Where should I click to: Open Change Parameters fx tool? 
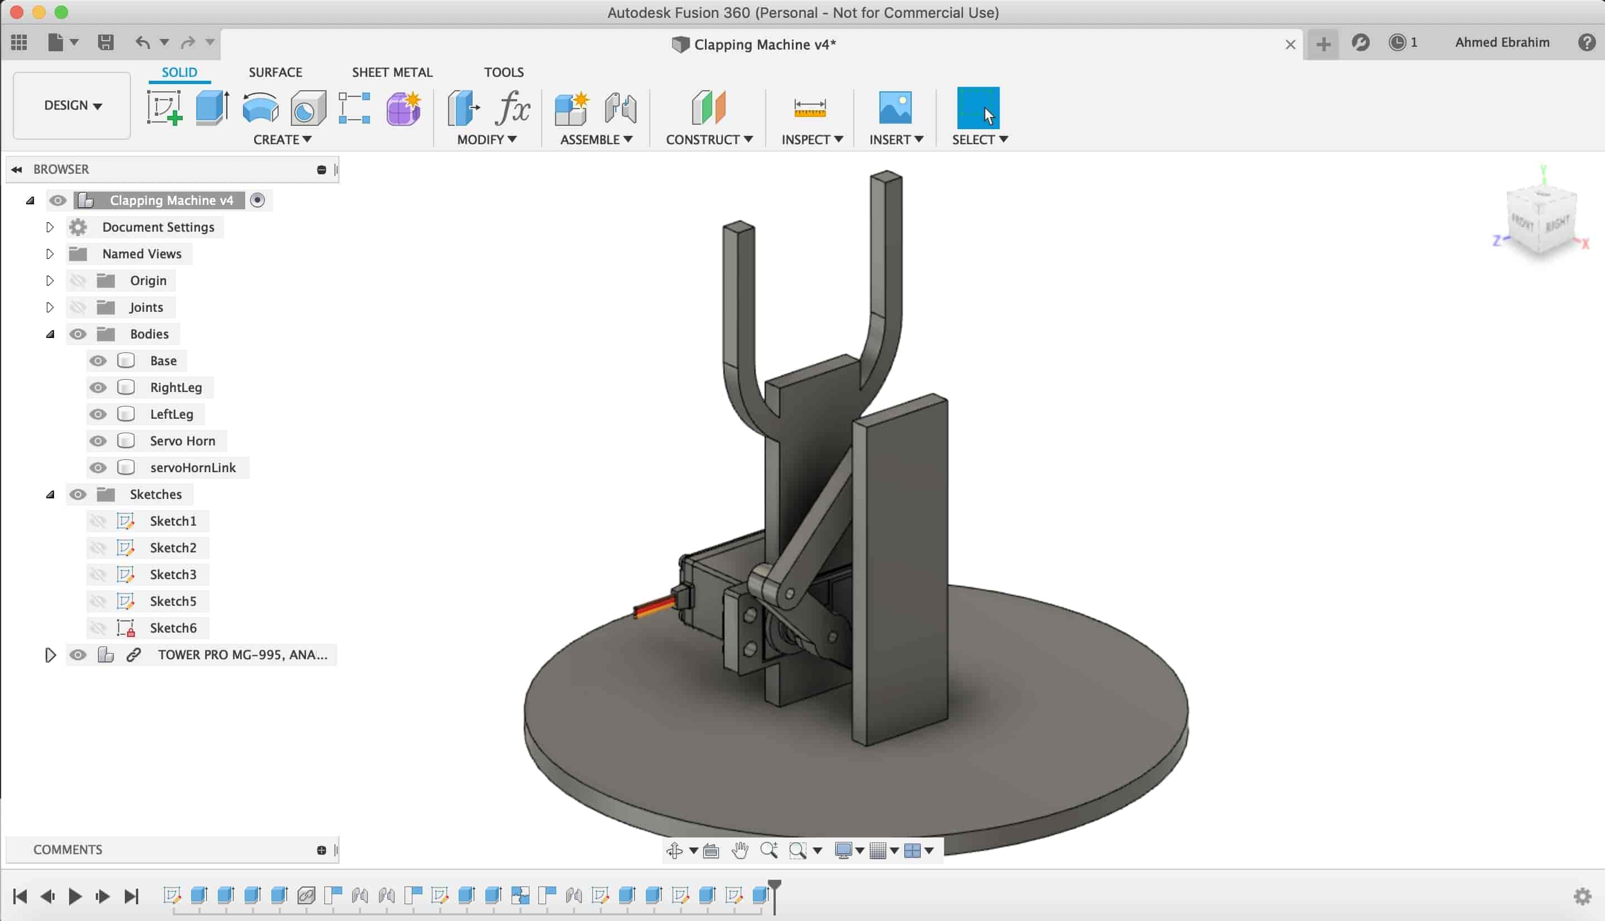[513, 107]
